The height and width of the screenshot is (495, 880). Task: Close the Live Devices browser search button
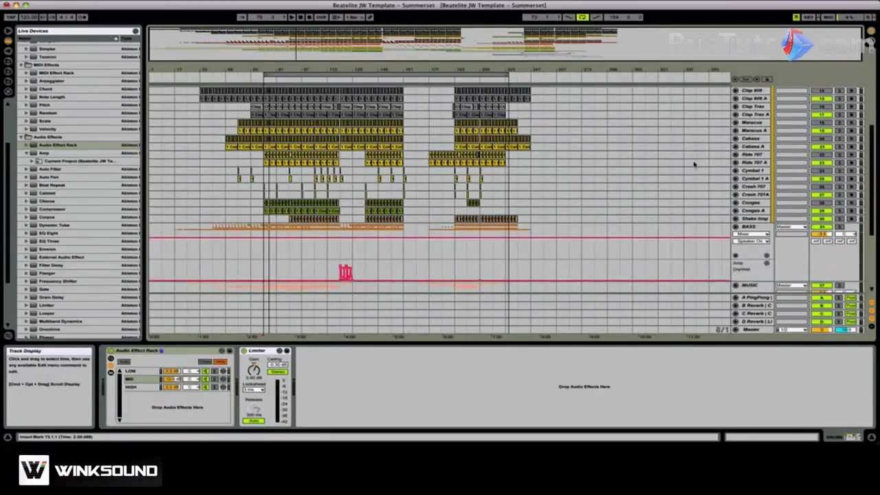tap(135, 31)
